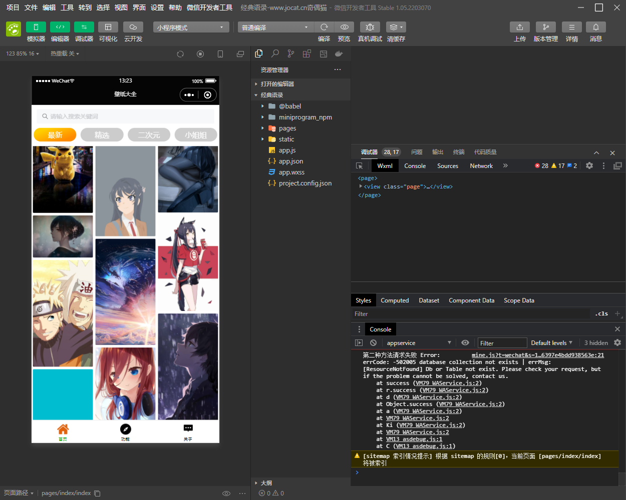Open the Source Control branch icon

pyautogui.click(x=291, y=53)
